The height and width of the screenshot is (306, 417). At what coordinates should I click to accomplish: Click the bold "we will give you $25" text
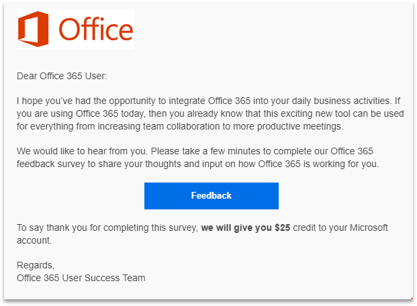coord(246,228)
